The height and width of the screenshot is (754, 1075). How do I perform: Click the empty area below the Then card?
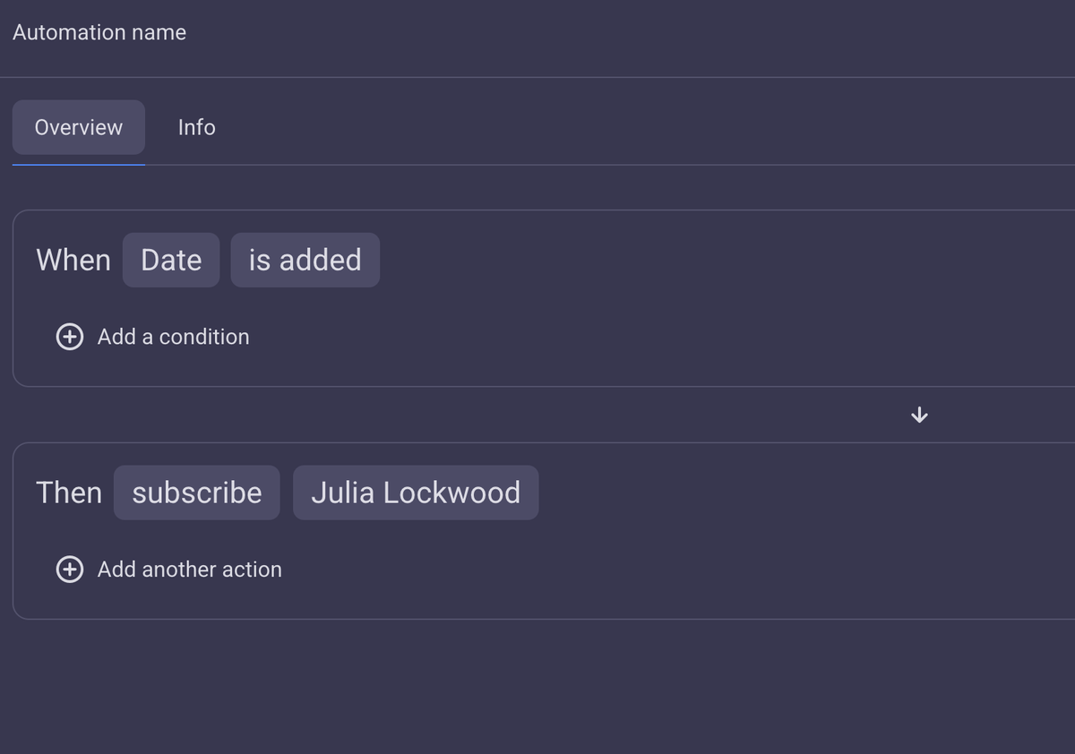pyautogui.click(x=537, y=690)
